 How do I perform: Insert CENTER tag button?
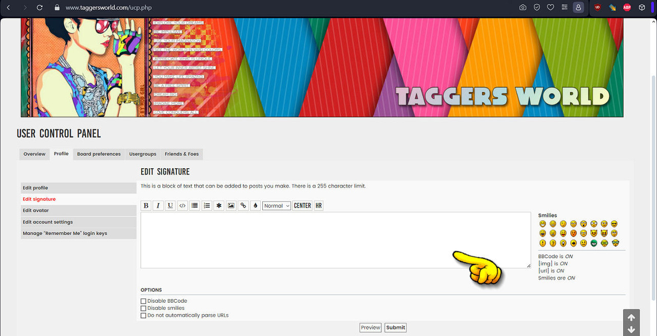point(302,206)
